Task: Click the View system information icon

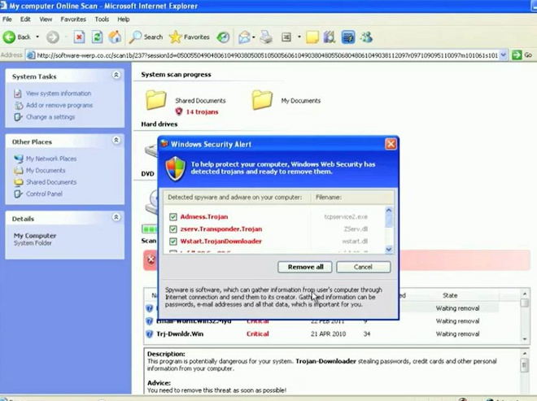Action: click(x=18, y=94)
